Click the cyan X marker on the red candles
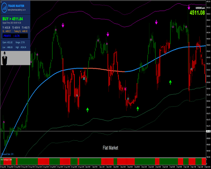The height and width of the screenshot is (169, 211). pos(84,79)
